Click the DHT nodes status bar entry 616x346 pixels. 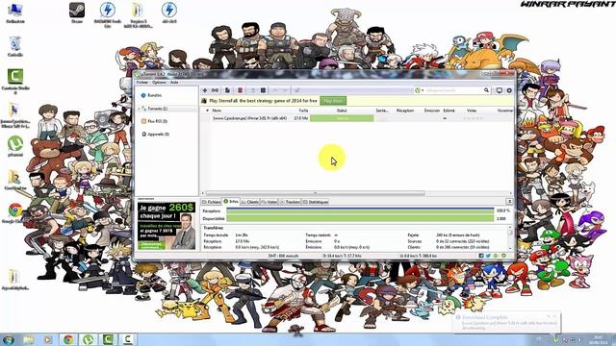click(x=283, y=256)
